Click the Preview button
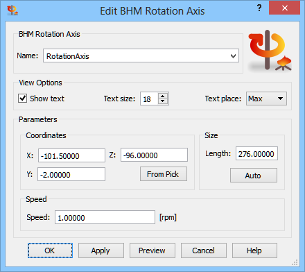The image size is (305, 272). click(x=152, y=250)
